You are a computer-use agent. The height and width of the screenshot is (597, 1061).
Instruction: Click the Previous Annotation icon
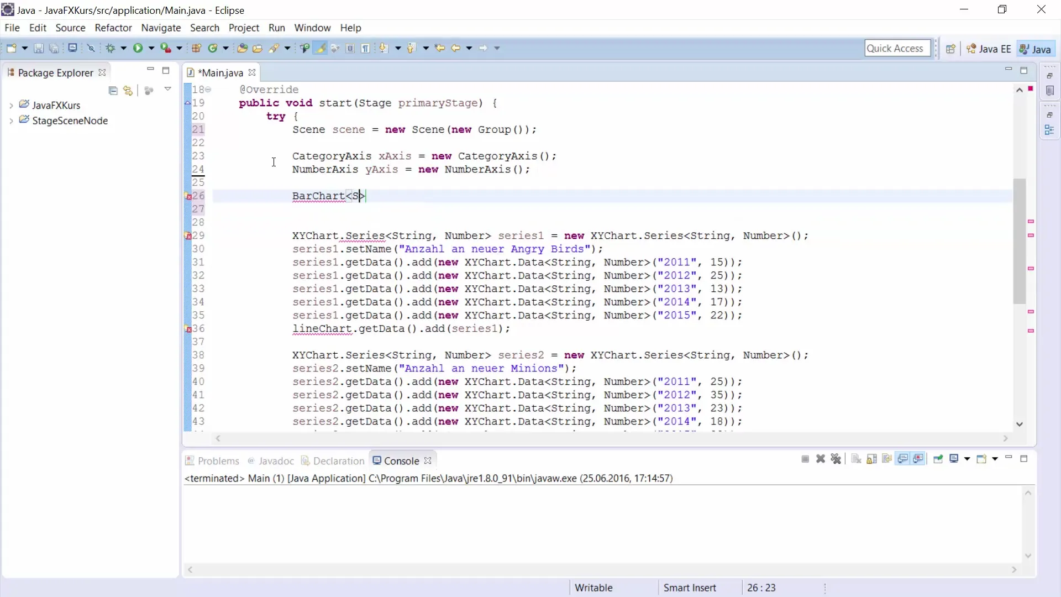(x=412, y=48)
